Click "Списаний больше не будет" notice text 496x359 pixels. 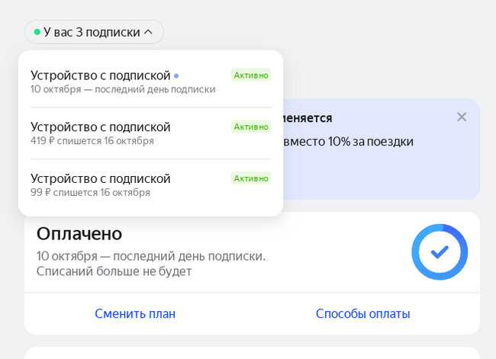tap(114, 271)
